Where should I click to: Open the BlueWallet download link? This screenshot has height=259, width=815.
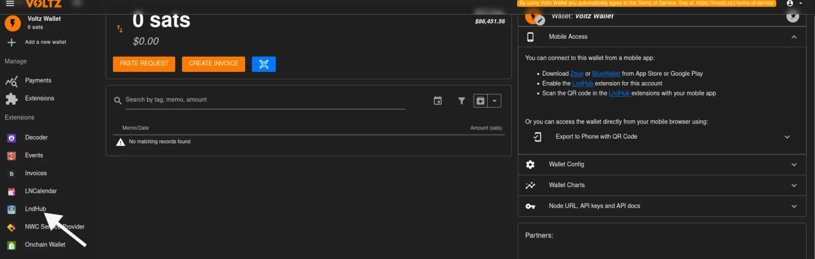605,74
